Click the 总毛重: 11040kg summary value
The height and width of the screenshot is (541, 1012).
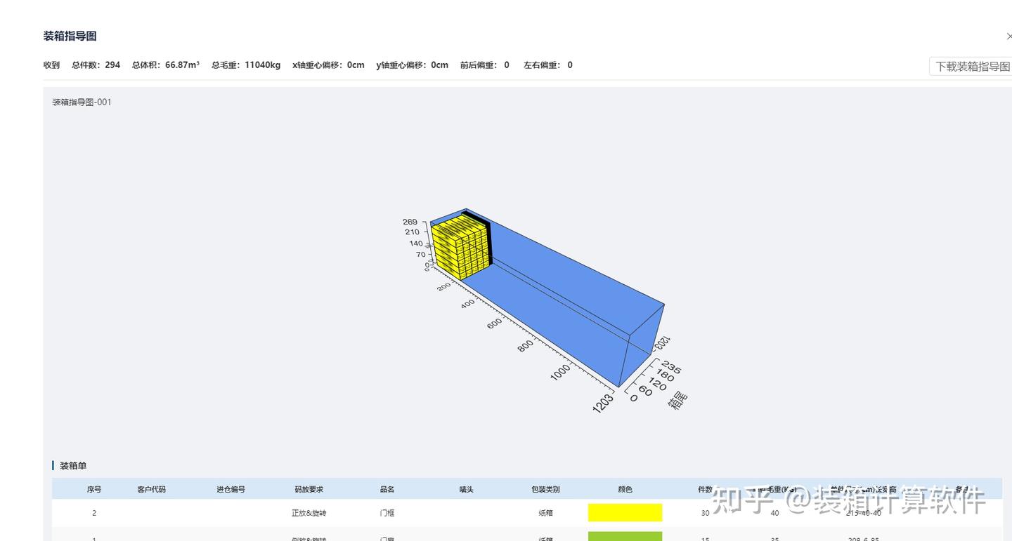[x=246, y=65]
